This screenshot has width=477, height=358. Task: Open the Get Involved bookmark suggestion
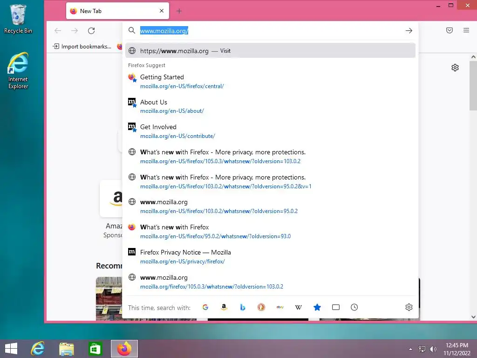pos(270,131)
